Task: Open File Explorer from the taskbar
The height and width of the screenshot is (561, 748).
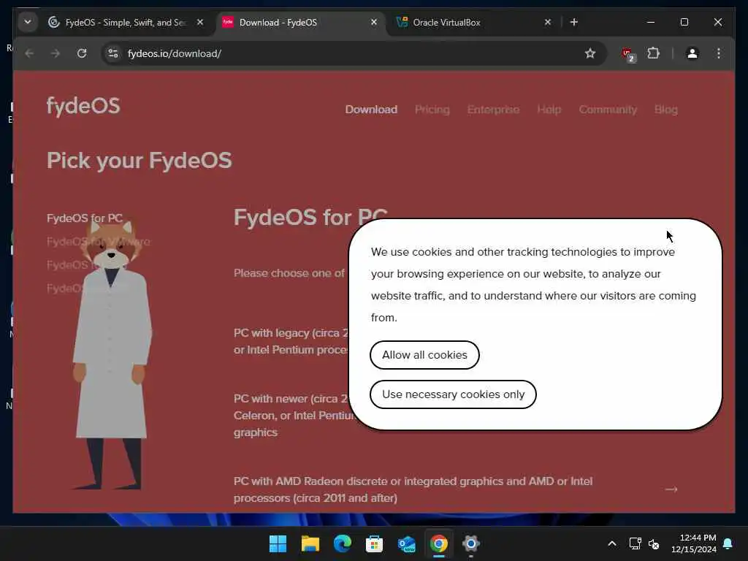Action: click(310, 543)
